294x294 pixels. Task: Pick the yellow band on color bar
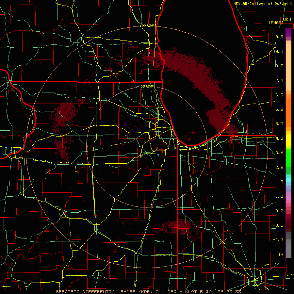[288, 140]
